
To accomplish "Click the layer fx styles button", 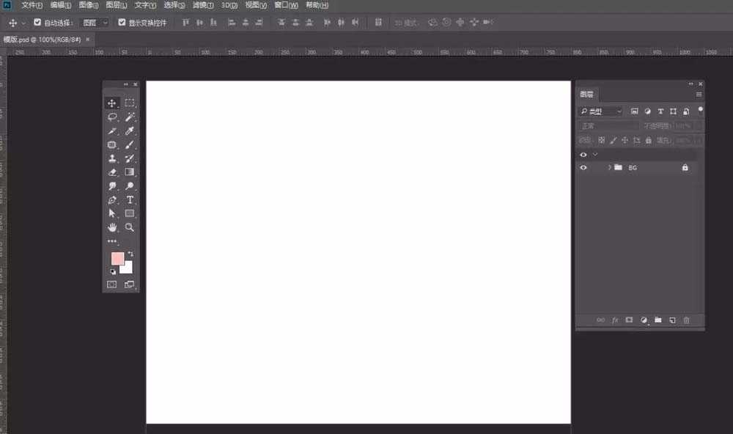I will coord(615,320).
